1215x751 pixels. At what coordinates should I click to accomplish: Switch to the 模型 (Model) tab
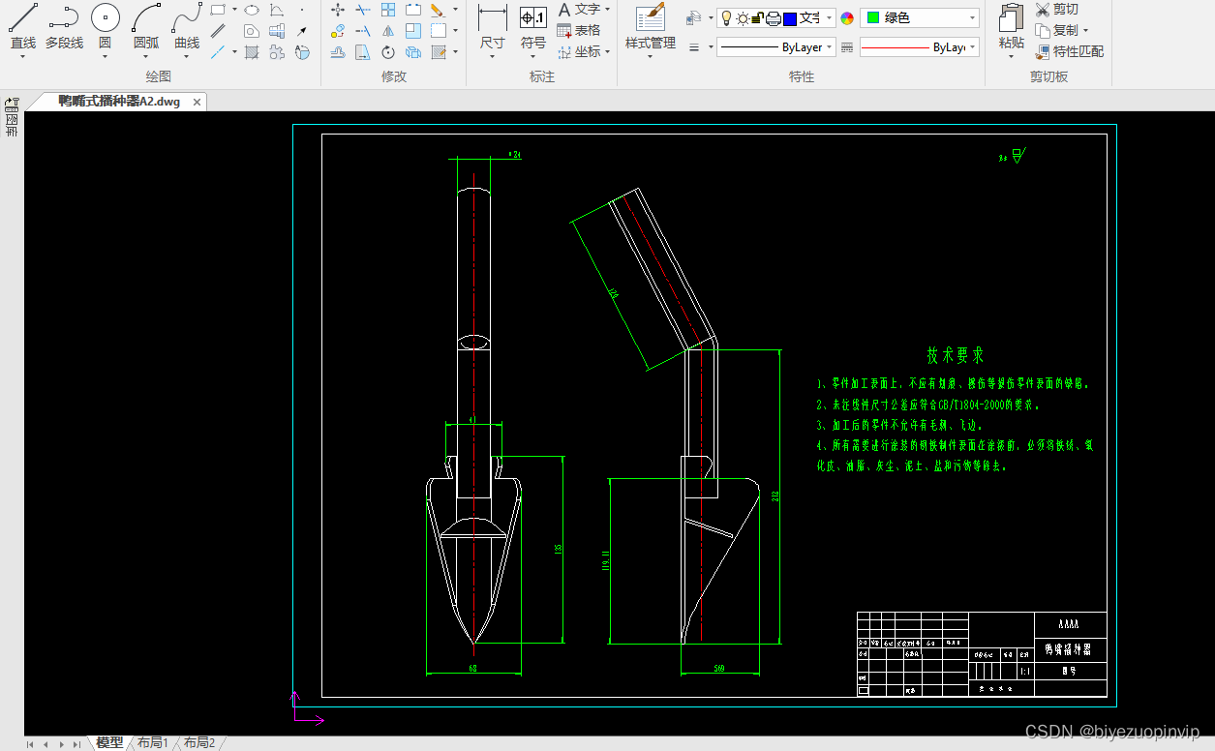click(x=109, y=742)
